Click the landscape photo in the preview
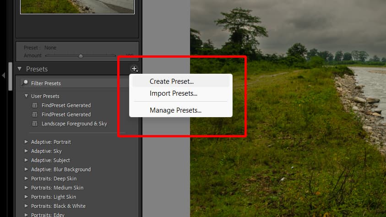 coord(288,108)
